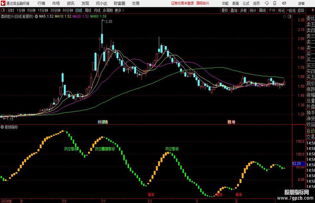
Task: Click the 酒钢宏兴(日线 前复权) chart title
Action: click(17, 16)
